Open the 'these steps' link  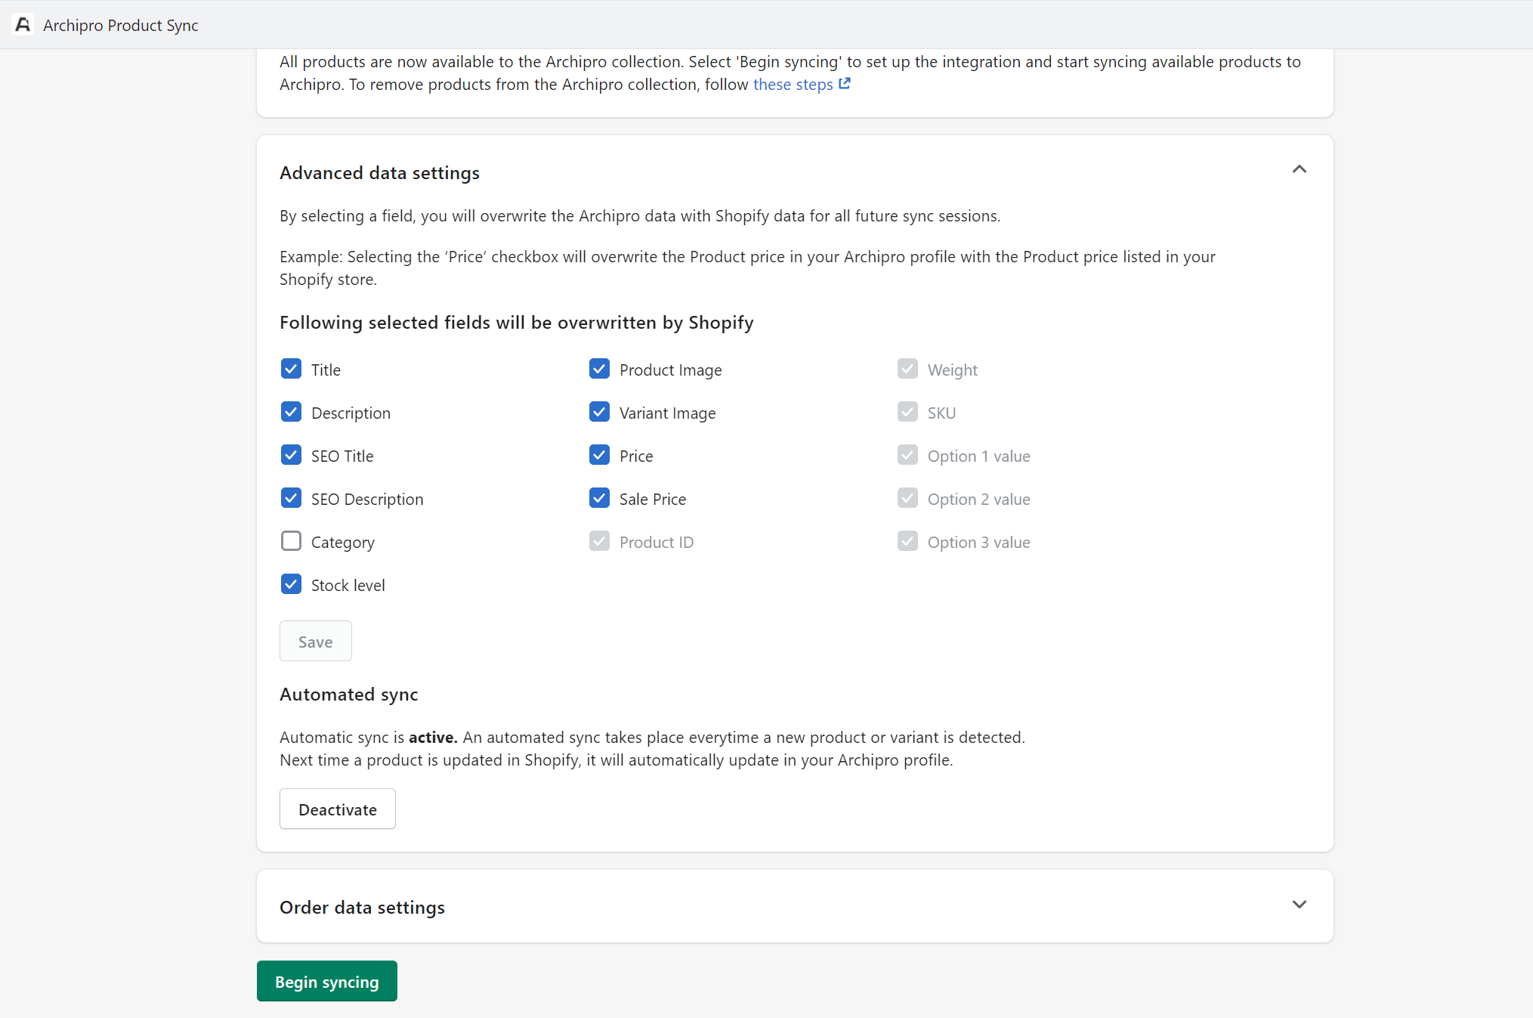point(793,84)
